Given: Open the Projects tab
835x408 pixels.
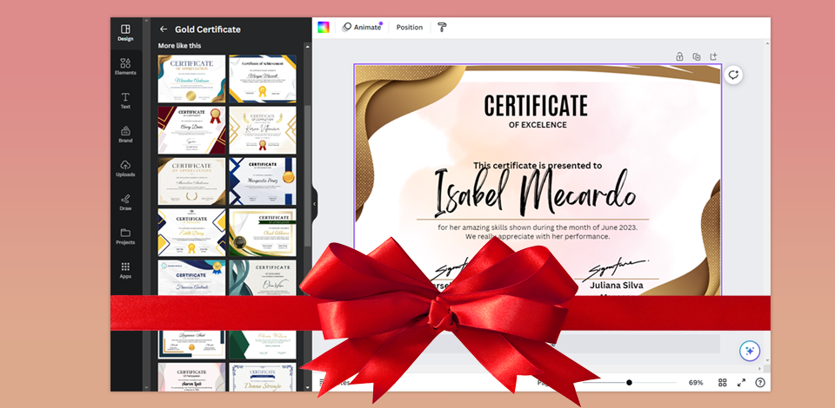Looking at the screenshot, I should pos(125,236).
